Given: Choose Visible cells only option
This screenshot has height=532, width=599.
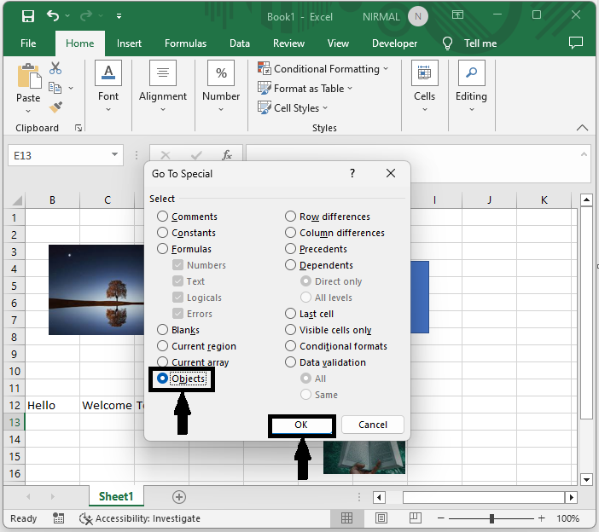Looking at the screenshot, I should (291, 330).
